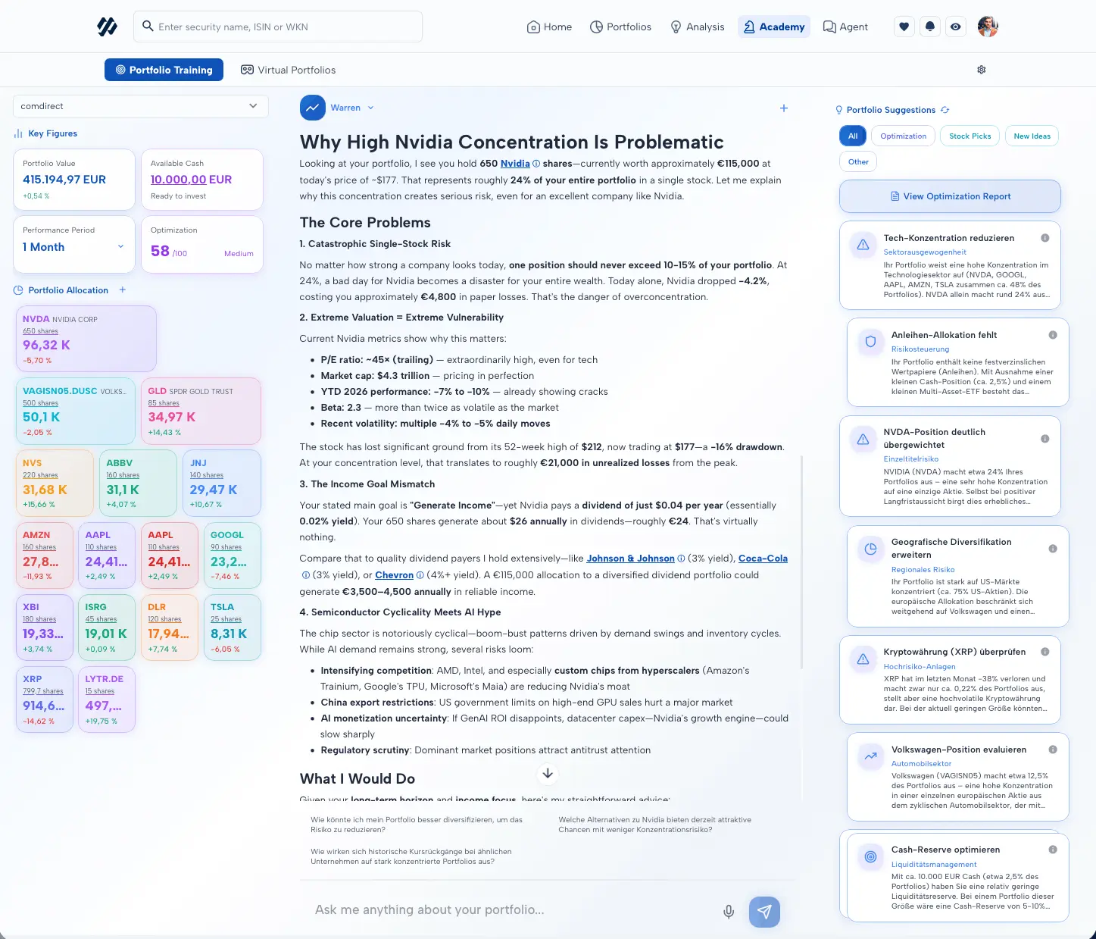Start a new chat with plus icon

click(x=784, y=108)
